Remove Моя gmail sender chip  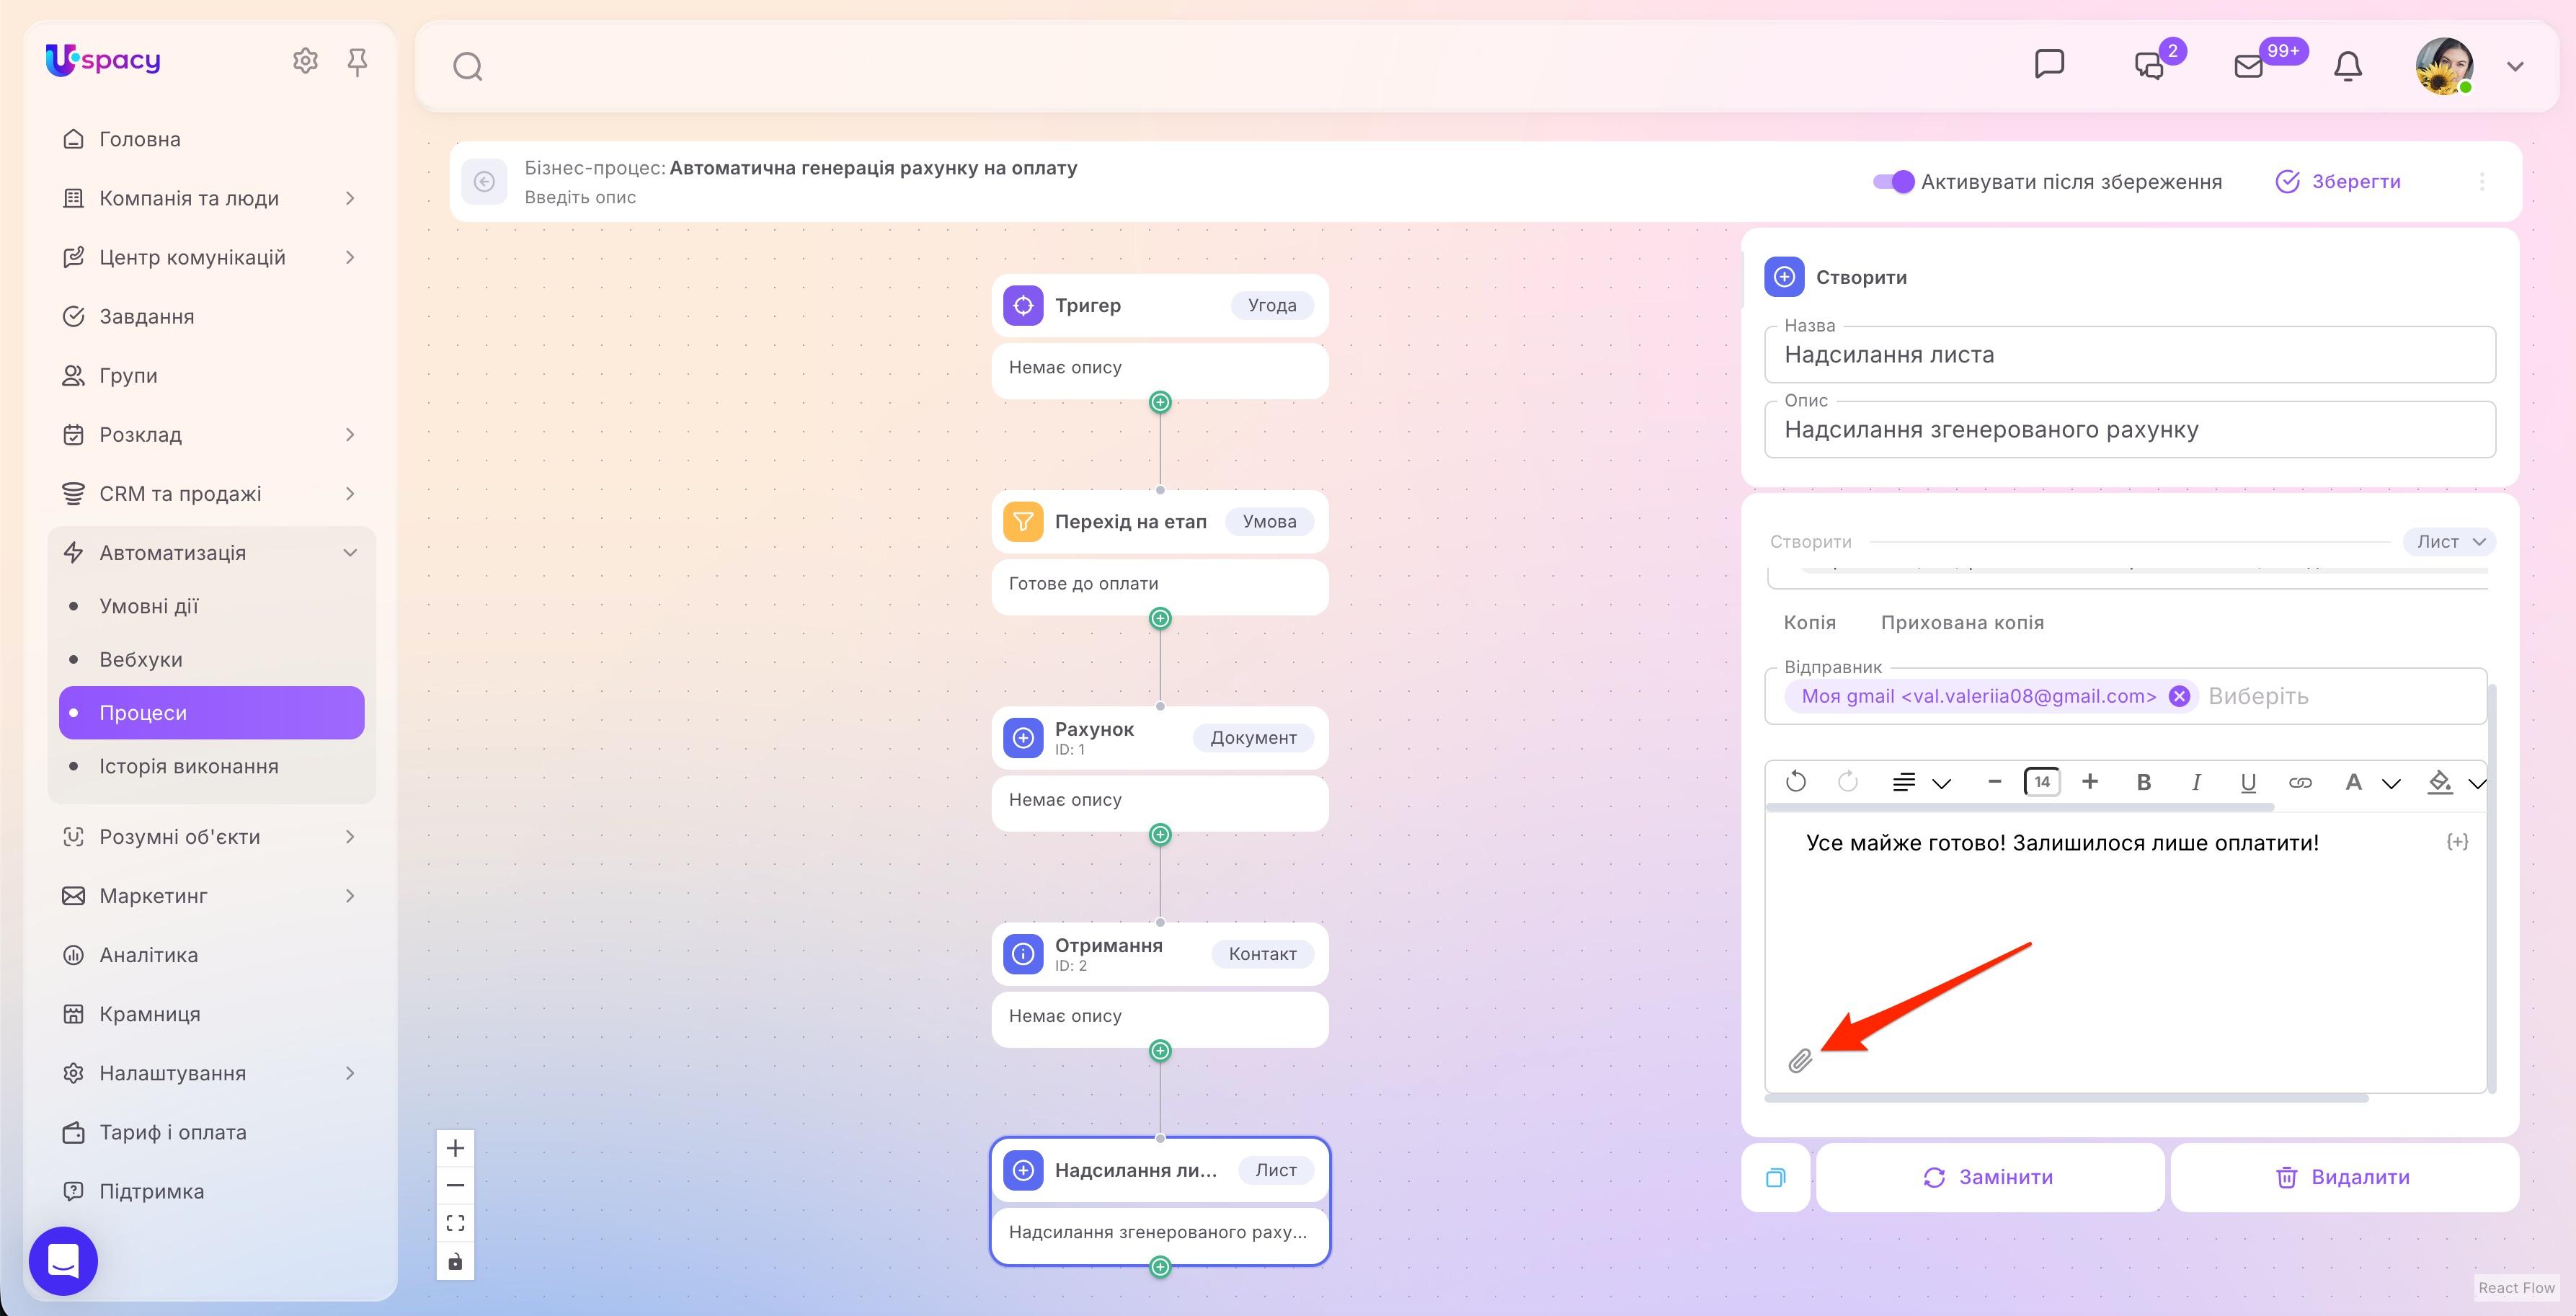[2179, 696]
